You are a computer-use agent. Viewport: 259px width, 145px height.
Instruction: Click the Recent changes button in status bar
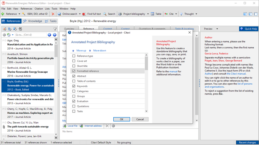(x=247, y=143)
